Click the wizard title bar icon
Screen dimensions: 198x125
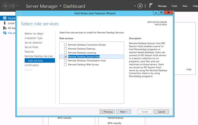tap(19, 13)
